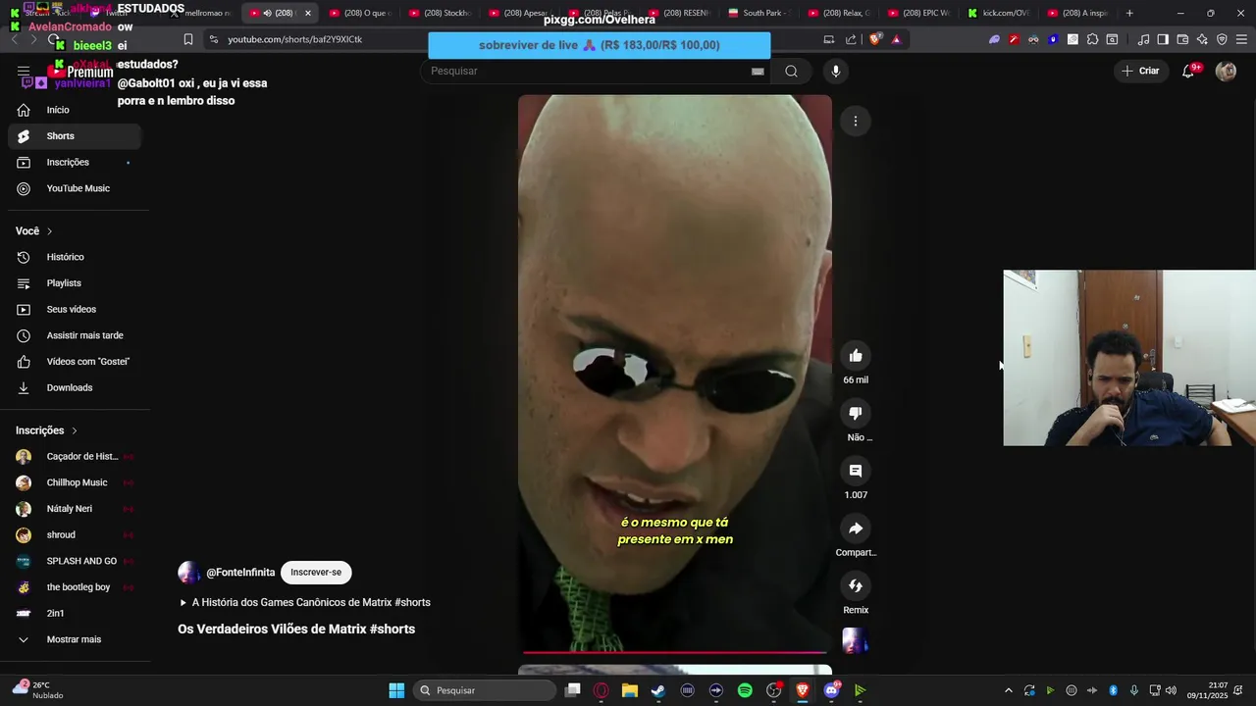1256x706 pixels.
Task: Open the three-dot options on the short
Action: 855,121
